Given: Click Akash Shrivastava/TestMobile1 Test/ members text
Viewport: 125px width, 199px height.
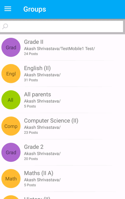Looking at the screenshot, I should pos(59,49).
